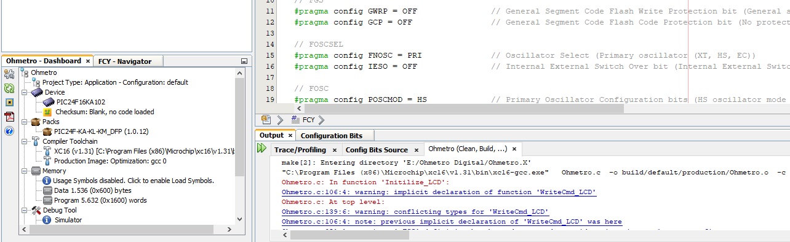
Task: Click the green Refresh Debug Tool Status icon
Action: point(9,88)
